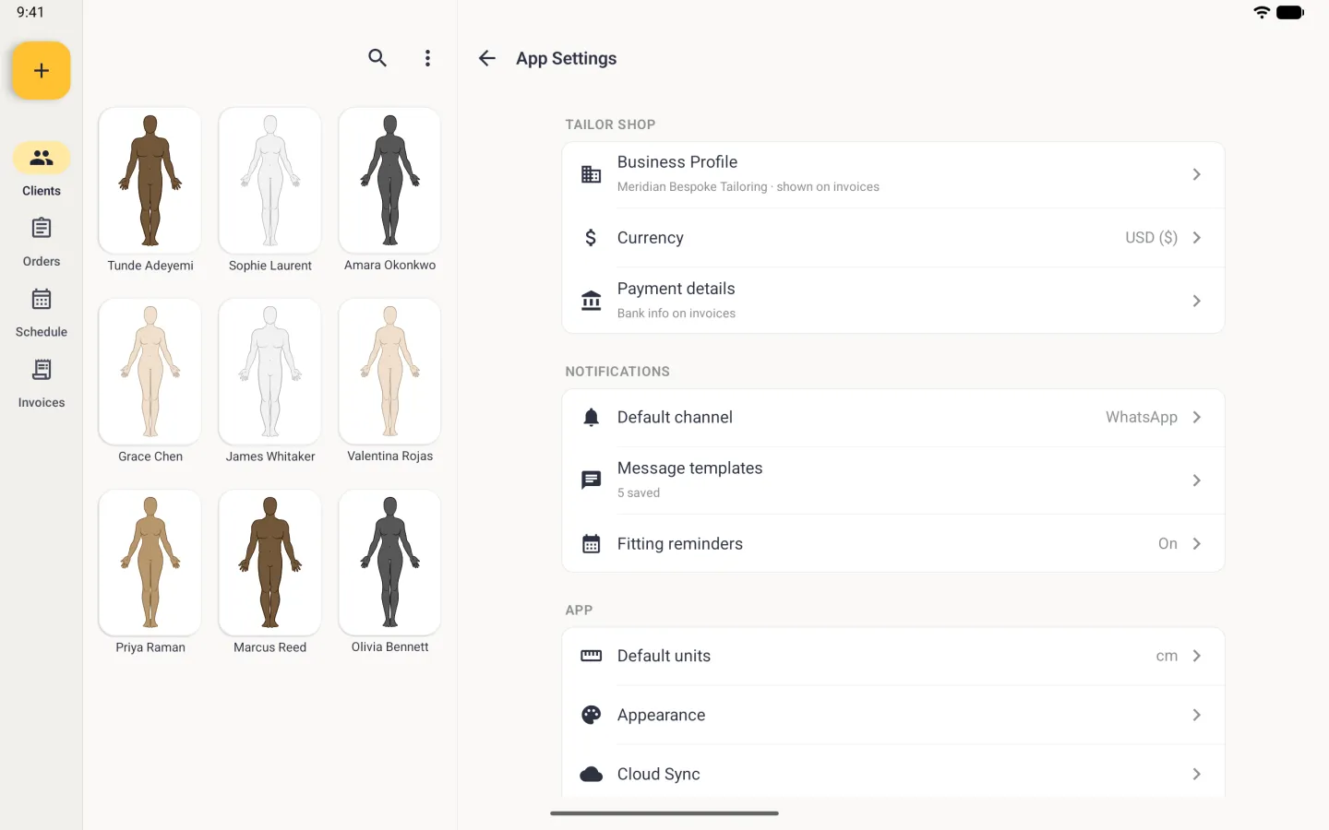Select Amara Okonkwo's body figure

[x=390, y=181]
